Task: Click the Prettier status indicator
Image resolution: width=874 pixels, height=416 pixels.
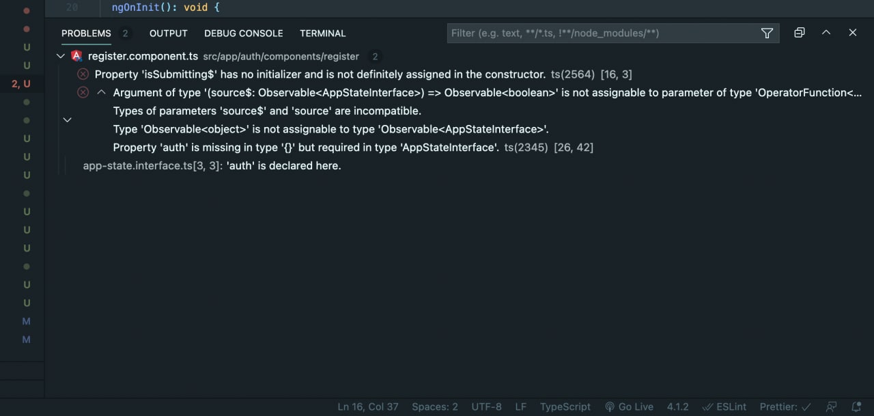Action: [785, 406]
